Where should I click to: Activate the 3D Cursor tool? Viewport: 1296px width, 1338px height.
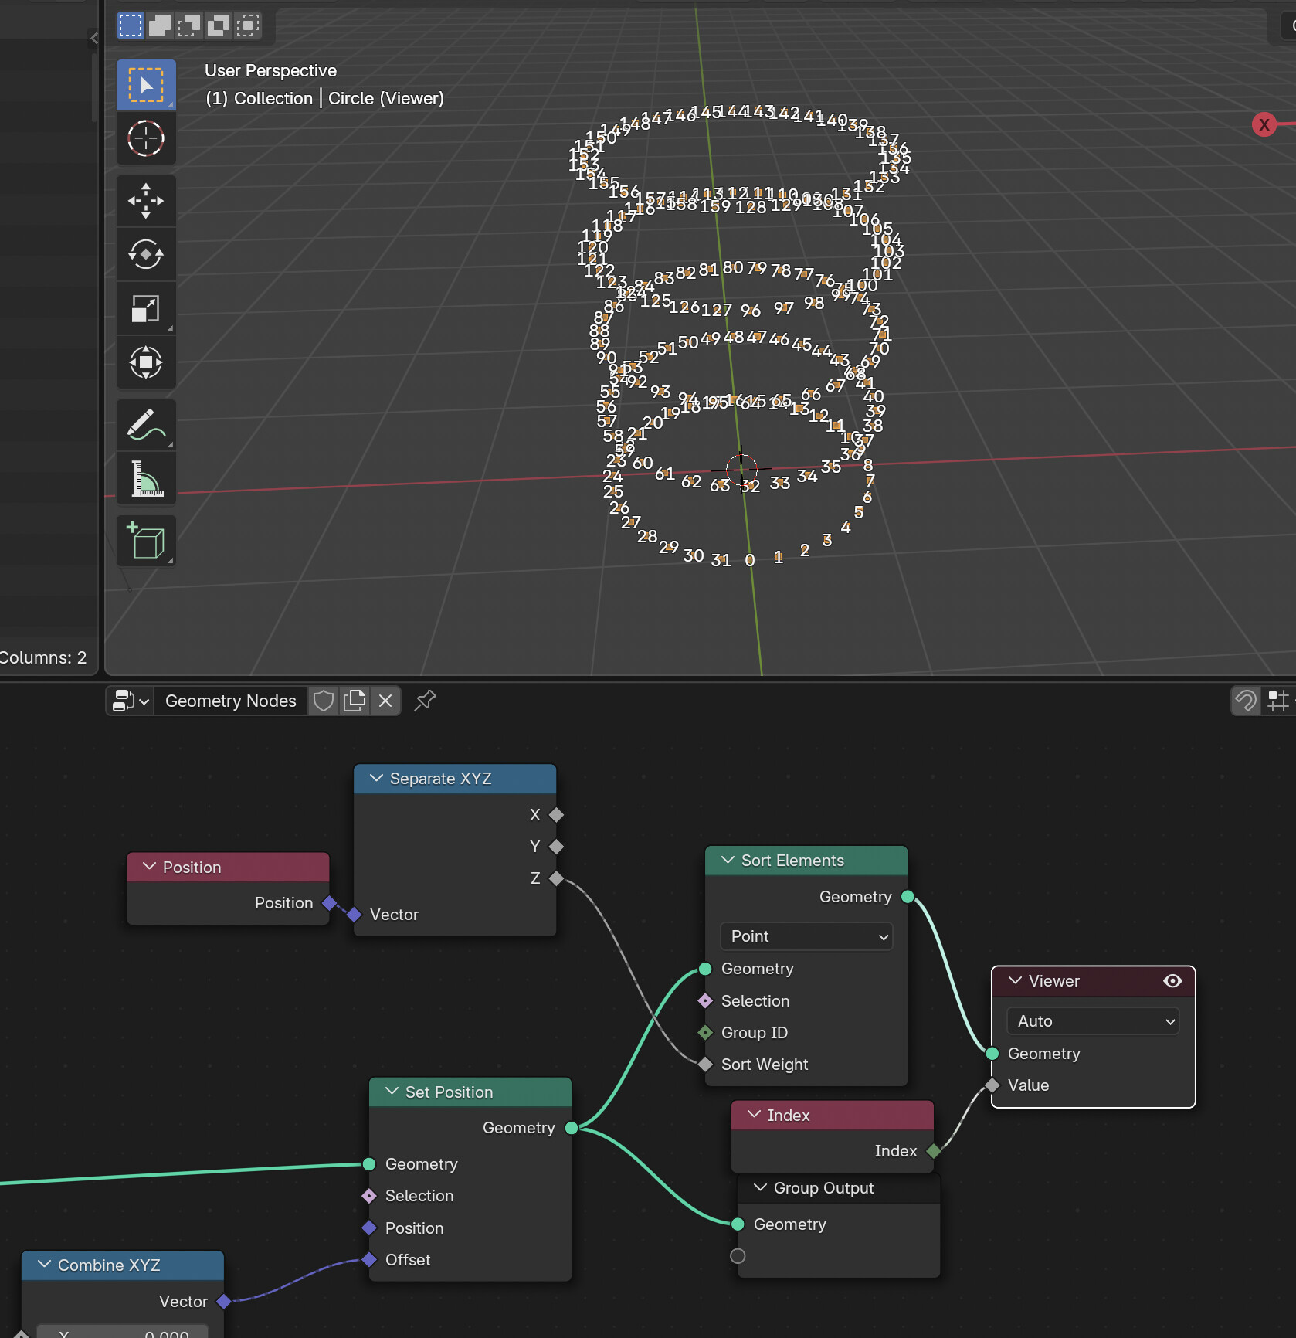146,139
